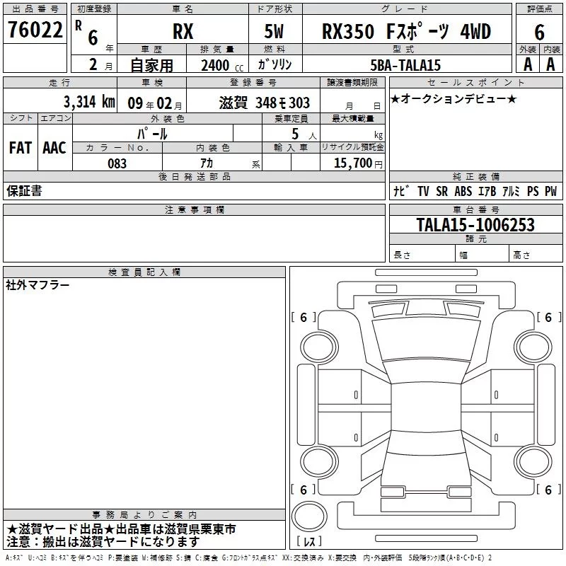Click the 注意：搬出は滋賀ヤード notice line
This screenshot has width=566, height=566.
point(103,542)
